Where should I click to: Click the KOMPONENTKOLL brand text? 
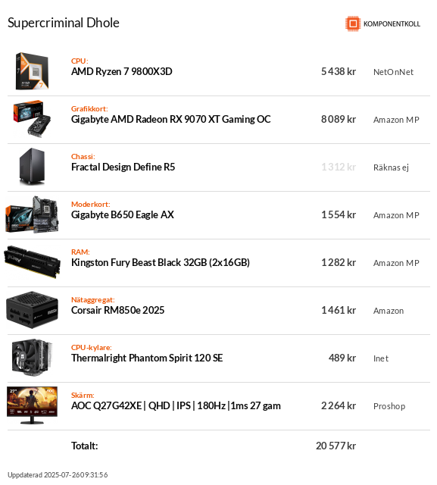(392, 23)
